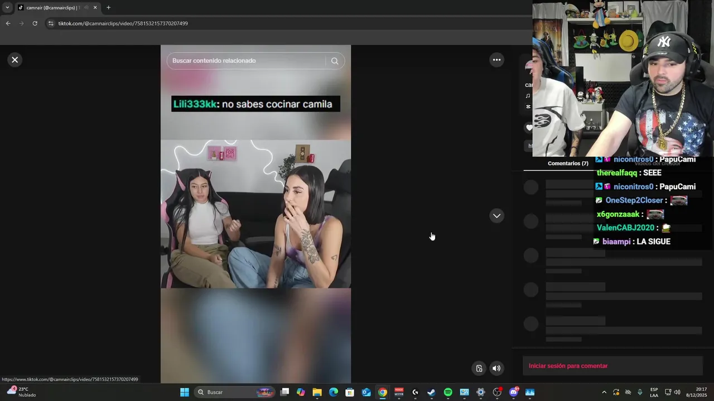Open Microsoft Edge from taskbar

tap(334, 392)
